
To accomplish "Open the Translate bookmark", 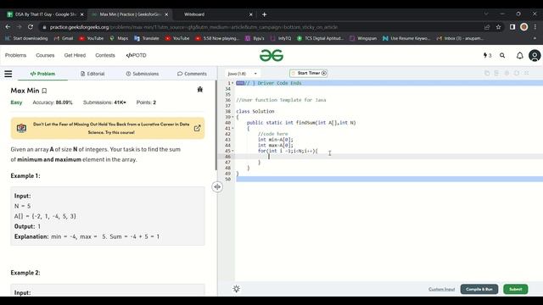I will click(147, 38).
